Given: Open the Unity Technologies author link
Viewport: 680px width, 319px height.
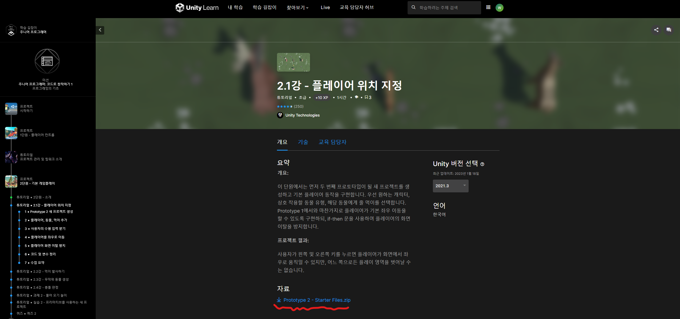Looking at the screenshot, I should [302, 115].
